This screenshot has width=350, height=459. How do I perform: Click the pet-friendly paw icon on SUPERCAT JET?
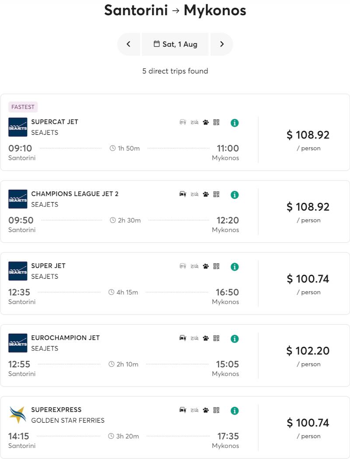(x=205, y=123)
